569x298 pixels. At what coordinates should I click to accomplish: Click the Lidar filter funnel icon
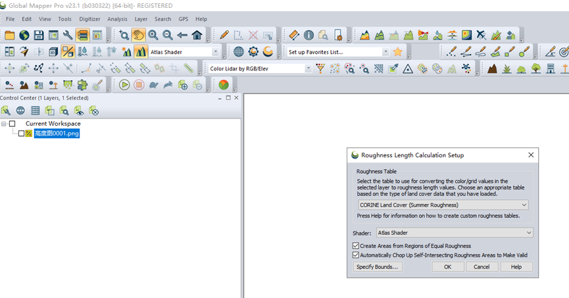click(x=320, y=68)
